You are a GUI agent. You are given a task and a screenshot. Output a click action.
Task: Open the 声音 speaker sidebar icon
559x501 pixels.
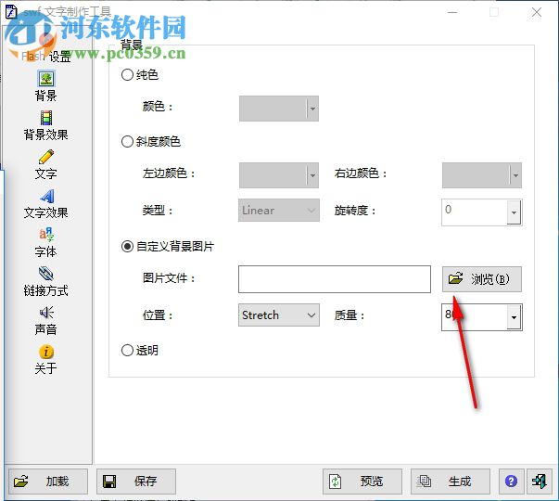click(x=46, y=313)
